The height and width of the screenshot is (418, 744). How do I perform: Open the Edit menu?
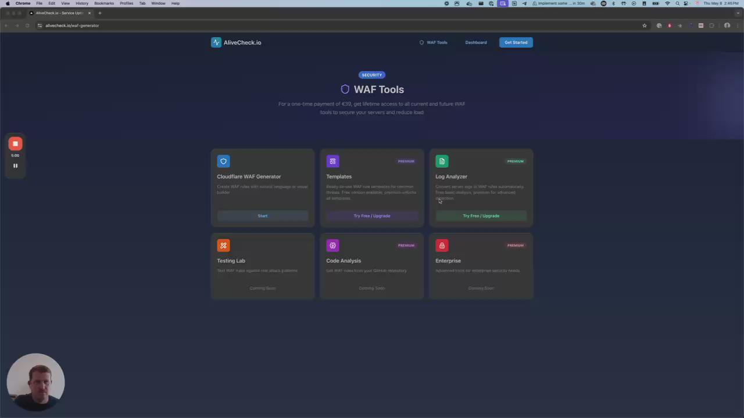pos(52,3)
